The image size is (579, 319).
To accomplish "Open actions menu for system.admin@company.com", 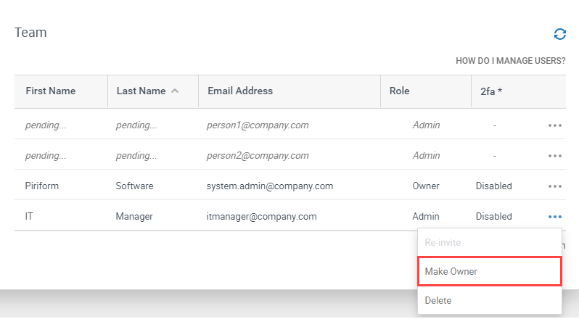I will pos(554,186).
